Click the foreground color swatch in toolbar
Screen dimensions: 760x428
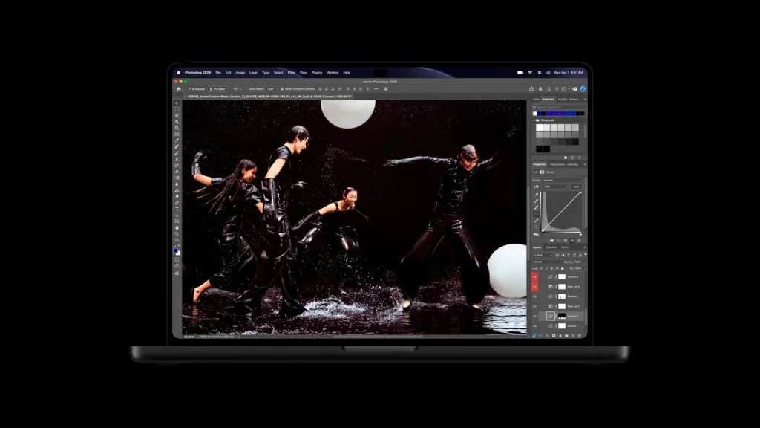pyautogui.click(x=175, y=250)
